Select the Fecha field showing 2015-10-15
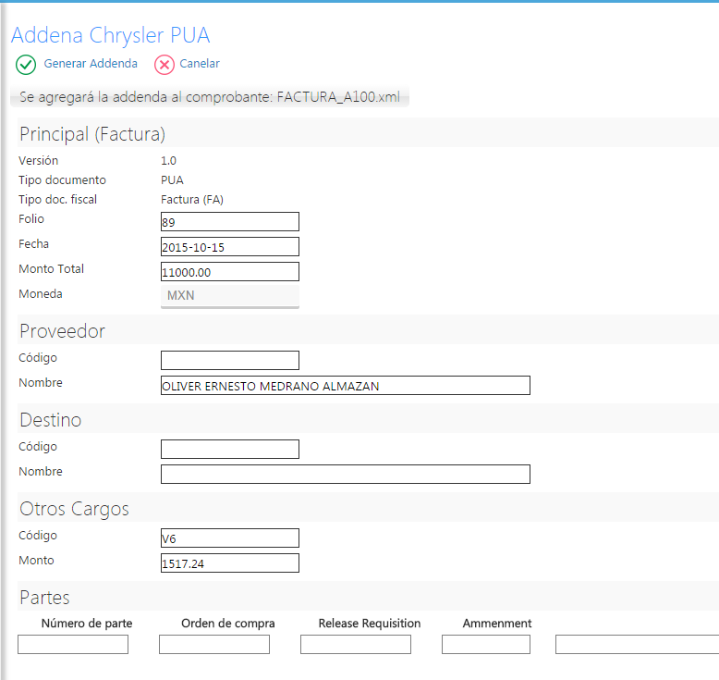This screenshot has width=719, height=680. (x=230, y=247)
